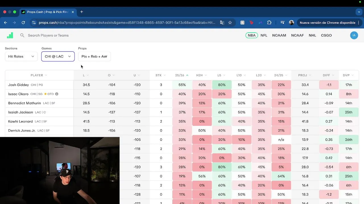
Task: Sort by the H2H column header
Action: pos(202,75)
